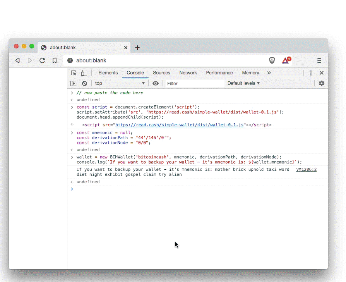346x282 pixels.
Task: Open Brave Shields lion icon
Action: coord(272,60)
